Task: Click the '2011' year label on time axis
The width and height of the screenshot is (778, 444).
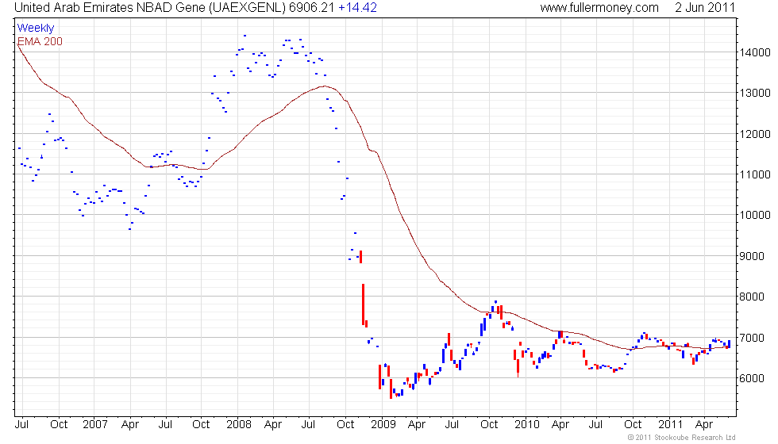Action: click(670, 425)
